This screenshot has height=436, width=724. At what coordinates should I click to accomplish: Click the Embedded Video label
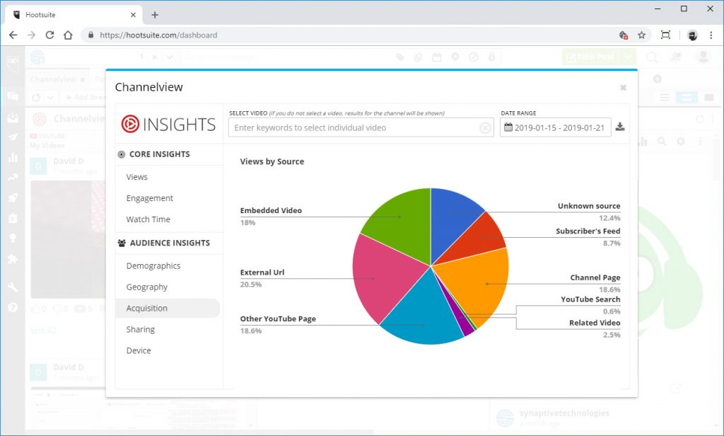pyautogui.click(x=271, y=210)
